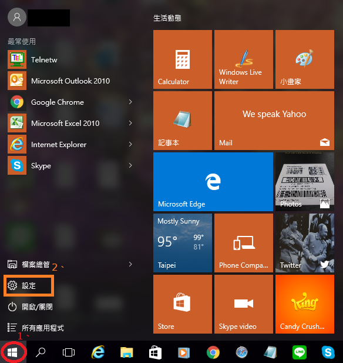343x363 pixels.
Task: Open LINE from the taskbar
Action: click(300, 352)
